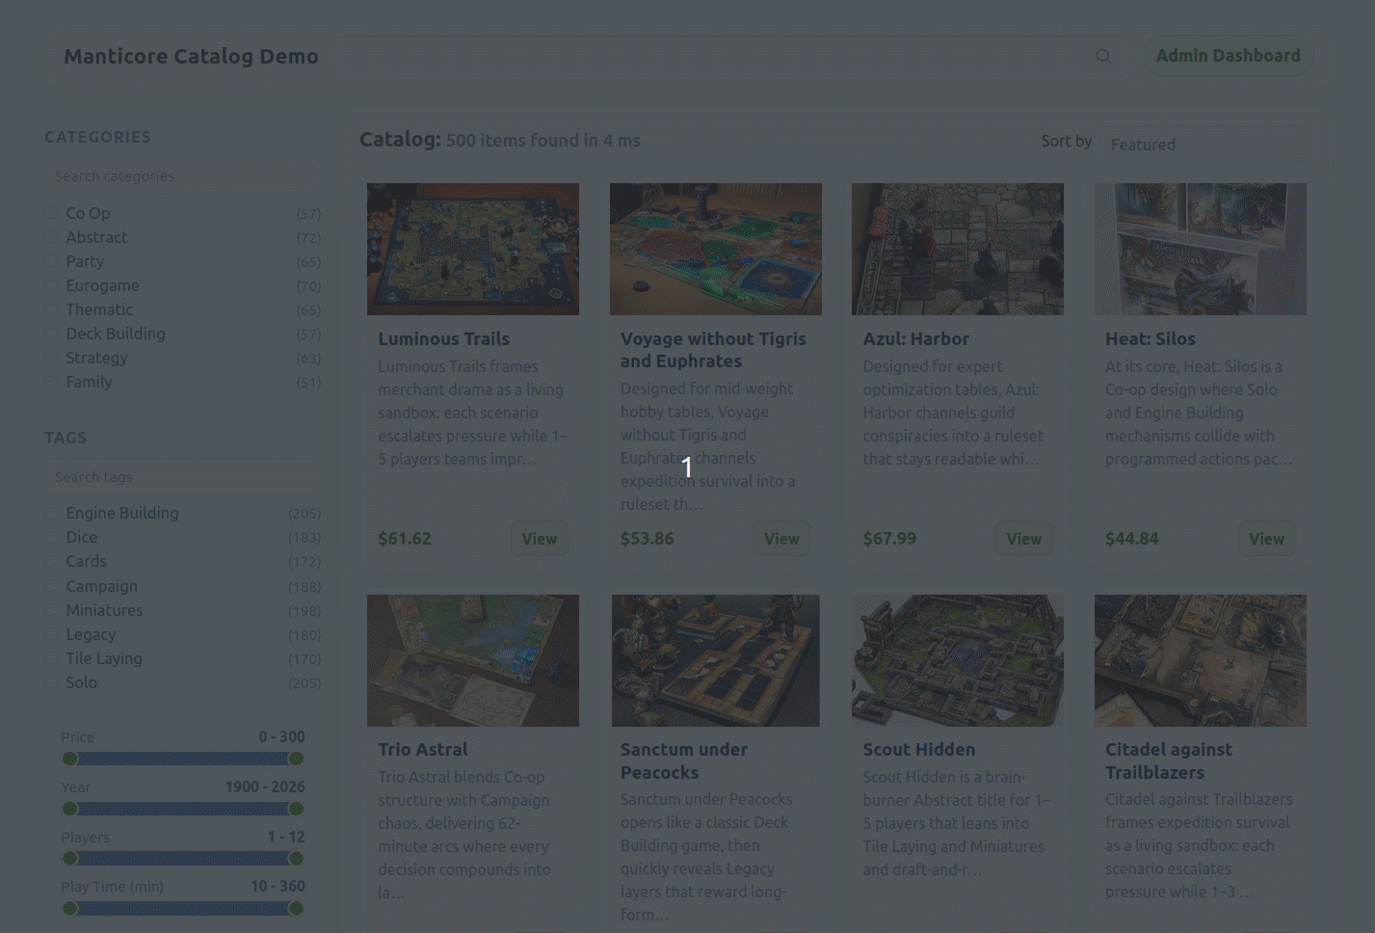Image resolution: width=1375 pixels, height=933 pixels.
Task: Check the Co Op category
Action: (x=51, y=212)
